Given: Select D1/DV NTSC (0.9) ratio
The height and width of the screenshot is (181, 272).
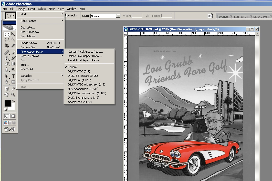Looking at the screenshot, I should pos(89,71).
